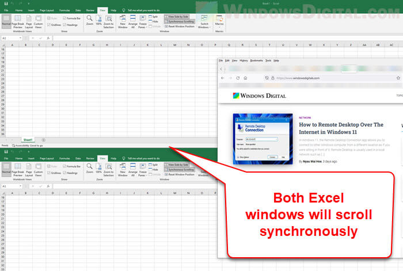Toggle Formula Bar checkbox in top window
This screenshot has width=403, height=271.
(64, 18)
